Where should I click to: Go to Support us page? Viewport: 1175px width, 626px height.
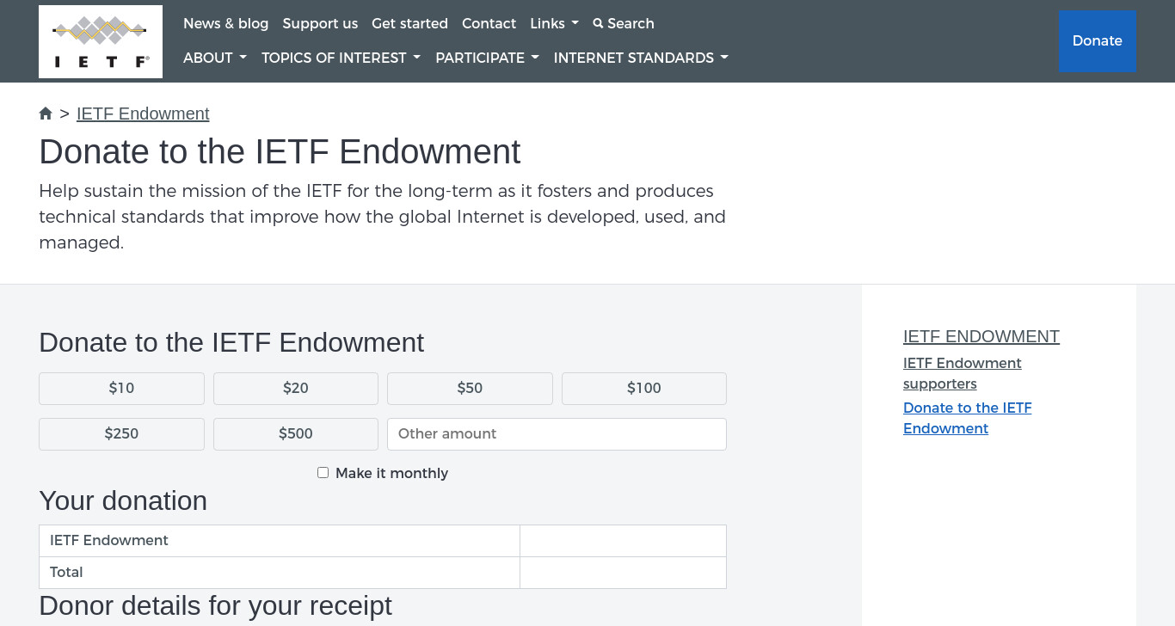tap(320, 23)
